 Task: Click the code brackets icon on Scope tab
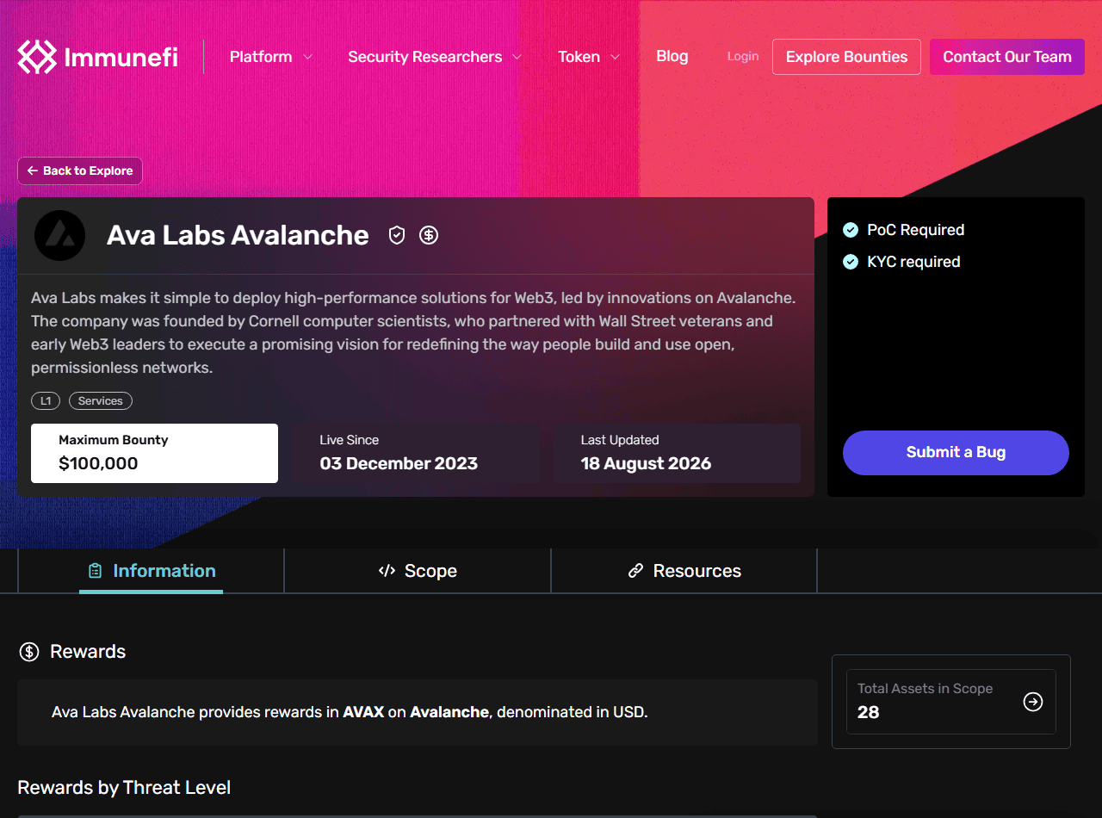[387, 571]
